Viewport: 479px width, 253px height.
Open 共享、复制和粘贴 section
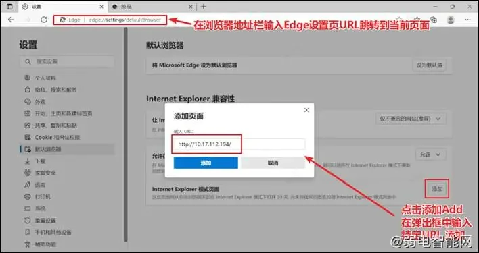point(55,125)
